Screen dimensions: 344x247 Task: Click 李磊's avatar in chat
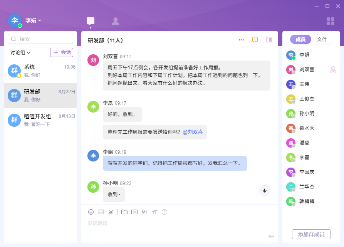pos(93,107)
